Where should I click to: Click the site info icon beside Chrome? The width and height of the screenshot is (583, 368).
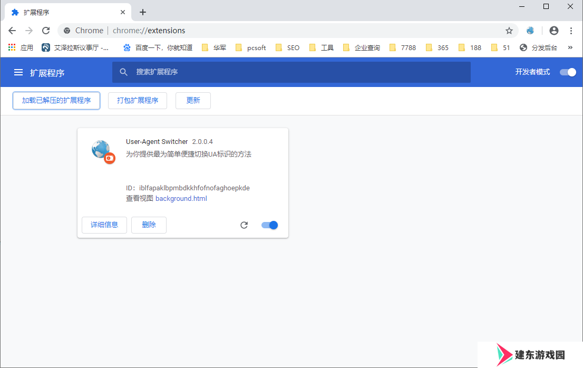(67, 31)
